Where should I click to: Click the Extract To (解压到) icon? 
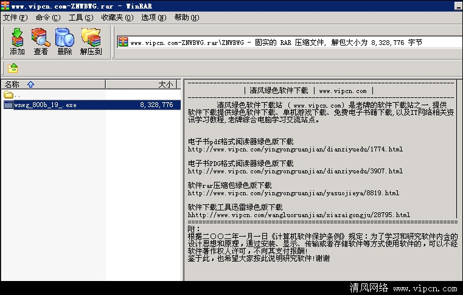click(91, 41)
